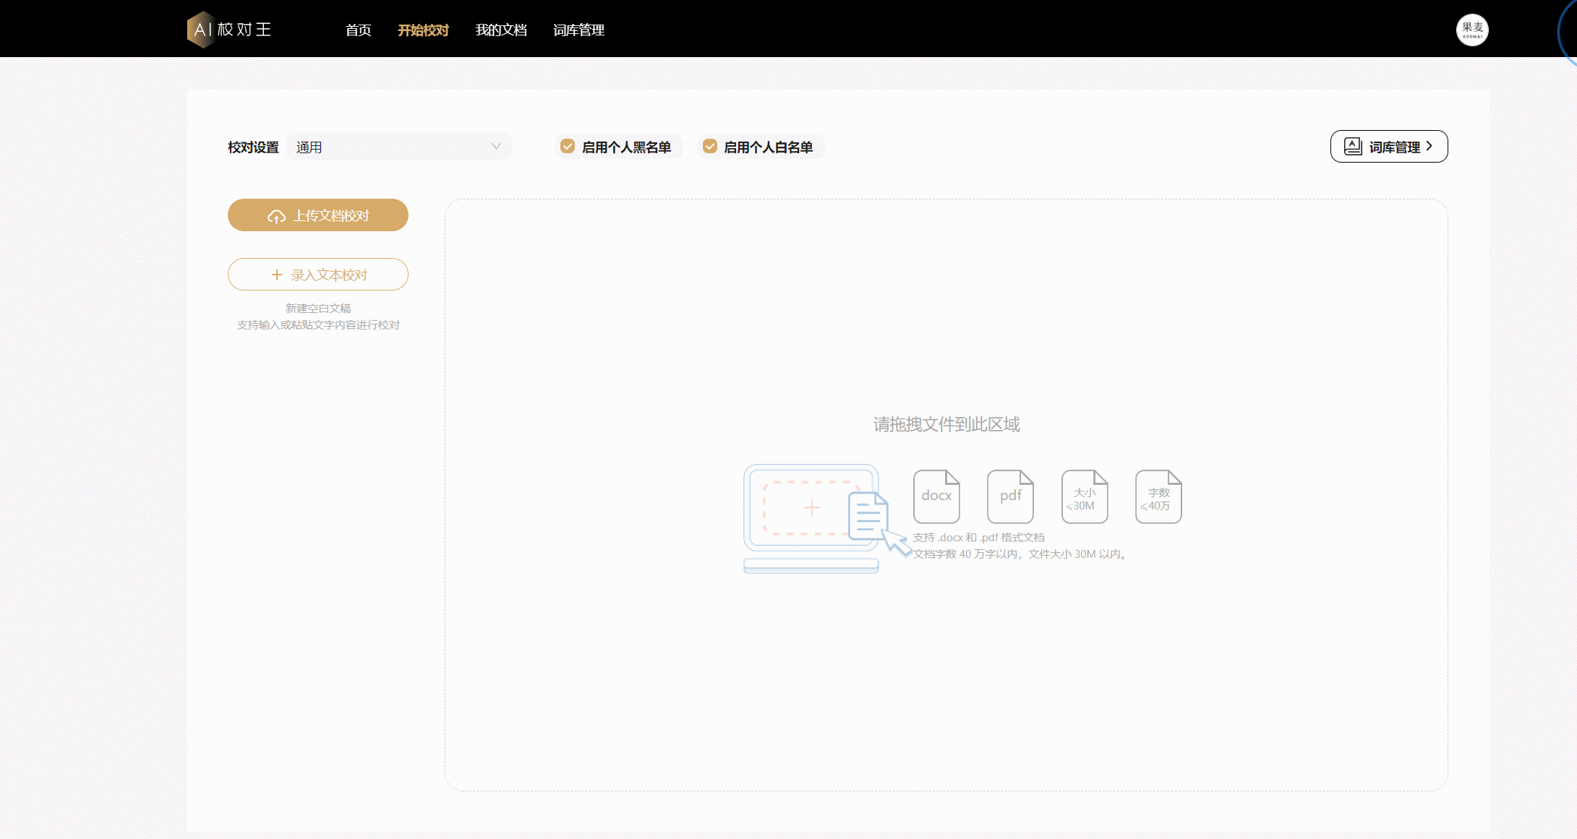Image resolution: width=1577 pixels, height=839 pixels.
Task: Open 词库管理 in top navigation
Action: (x=578, y=30)
